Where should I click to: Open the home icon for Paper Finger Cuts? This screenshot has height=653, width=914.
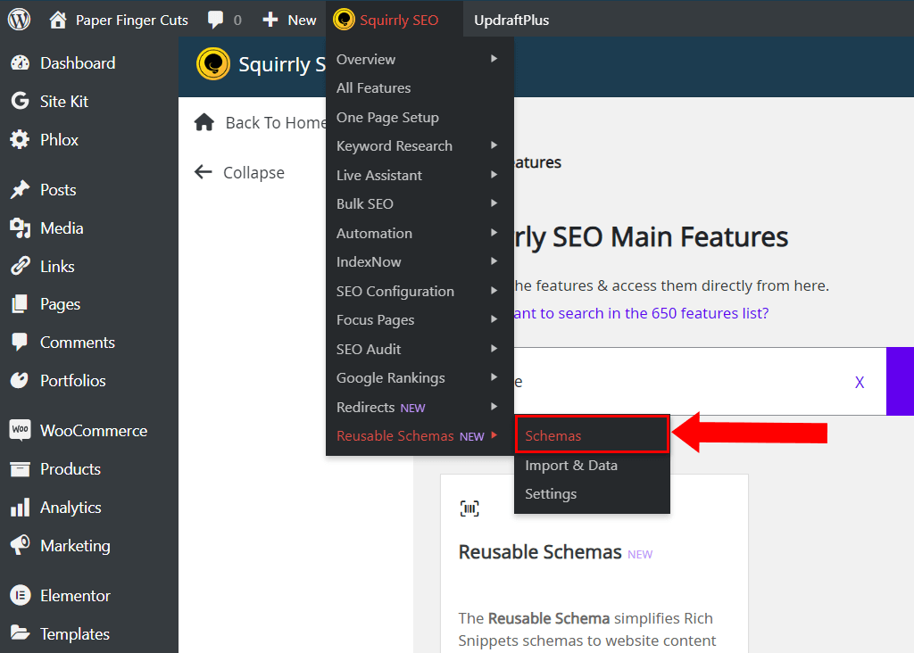pos(58,20)
